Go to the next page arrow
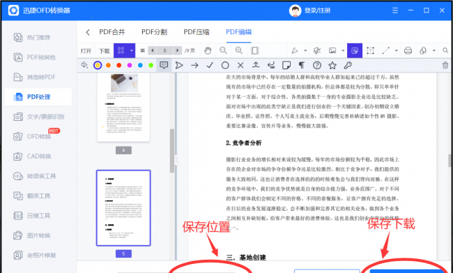Image resolution: width=453 pixels, height=273 pixels. 178,51
